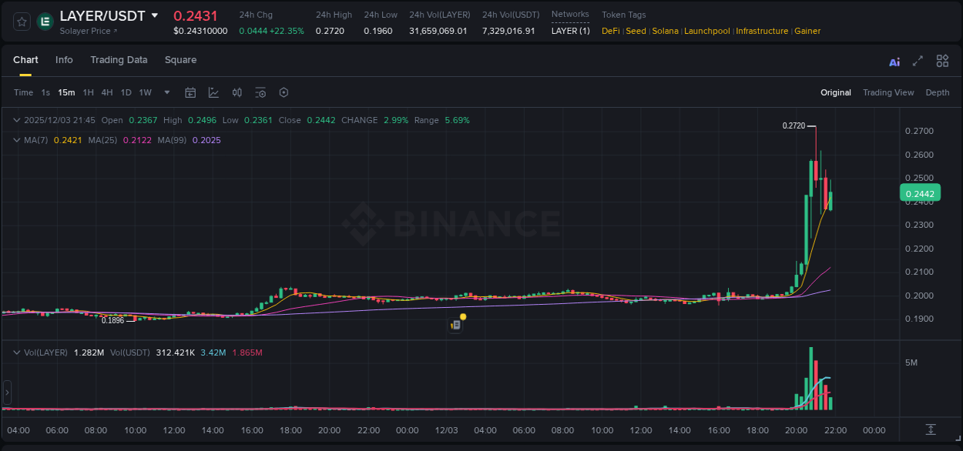Click the Ai assistant icon
The height and width of the screenshot is (451, 963).
[x=894, y=61]
